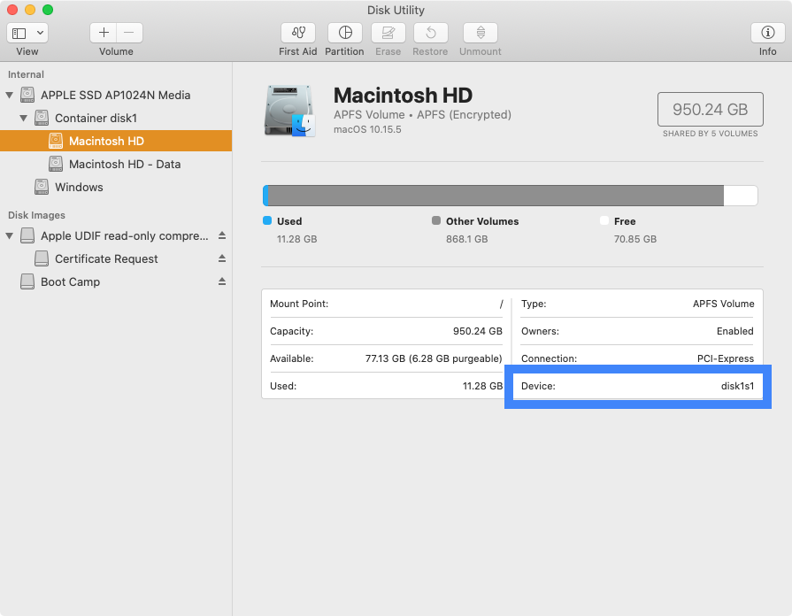Select Macintosh HD volume
This screenshot has height=616, width=792.
point(116,141)
